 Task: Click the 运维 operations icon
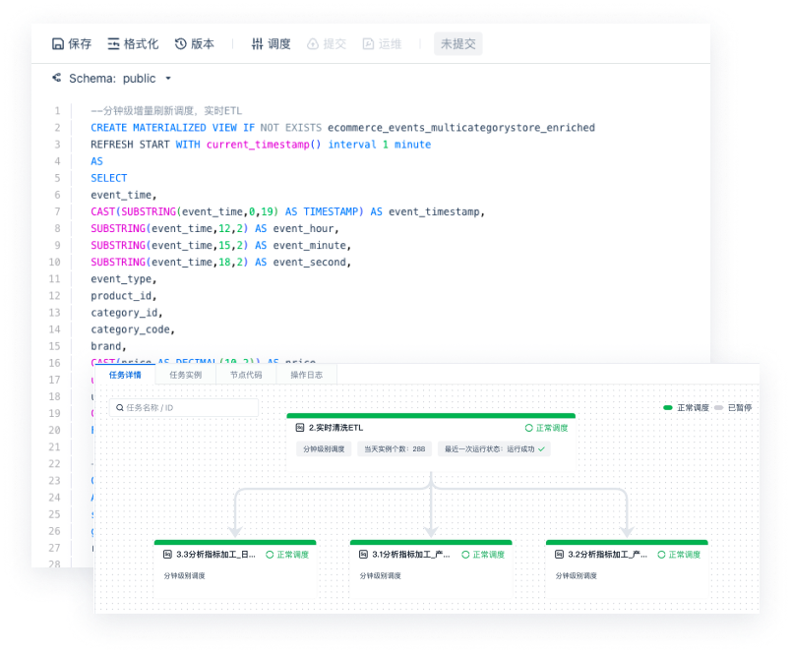pyautogui.click(x=368, y=44)
